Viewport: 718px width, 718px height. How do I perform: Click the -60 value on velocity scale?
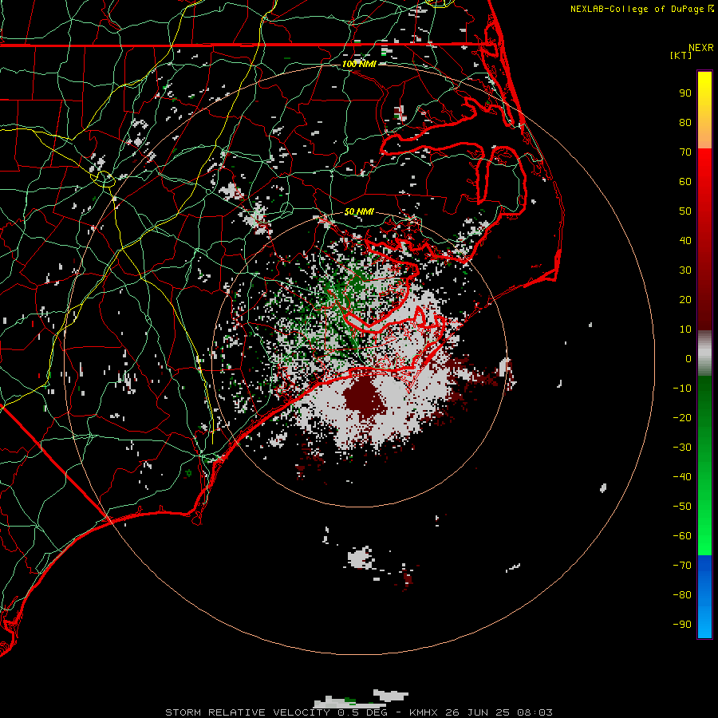pos(682,536)
